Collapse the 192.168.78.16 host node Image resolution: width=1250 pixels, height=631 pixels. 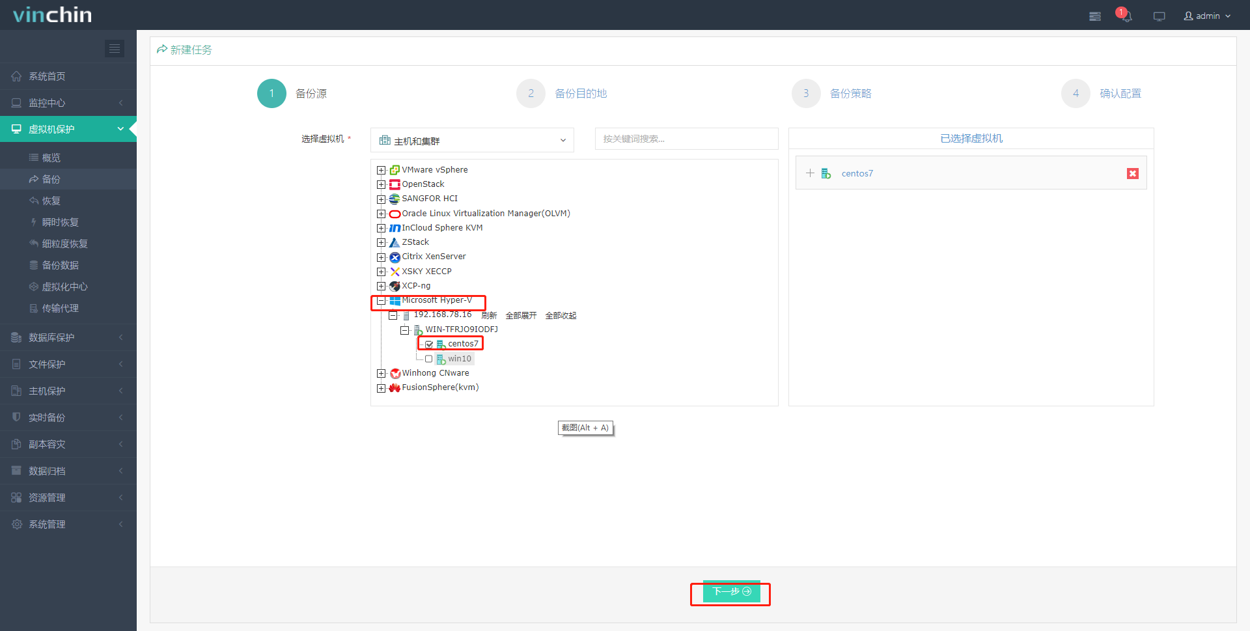click(393, 315)
